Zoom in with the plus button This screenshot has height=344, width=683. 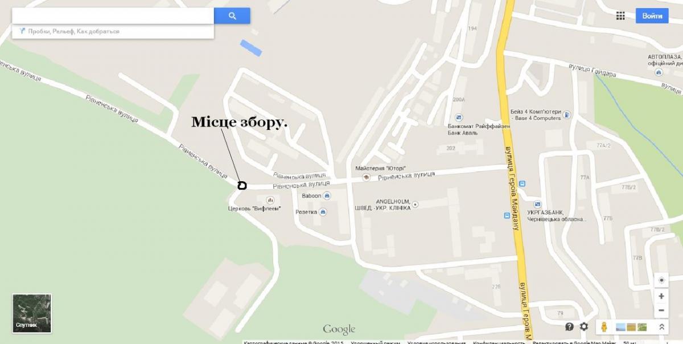coord(661,296)
